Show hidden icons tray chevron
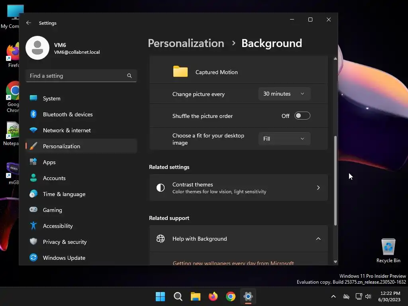408x306 pixels. click(333, 296)
